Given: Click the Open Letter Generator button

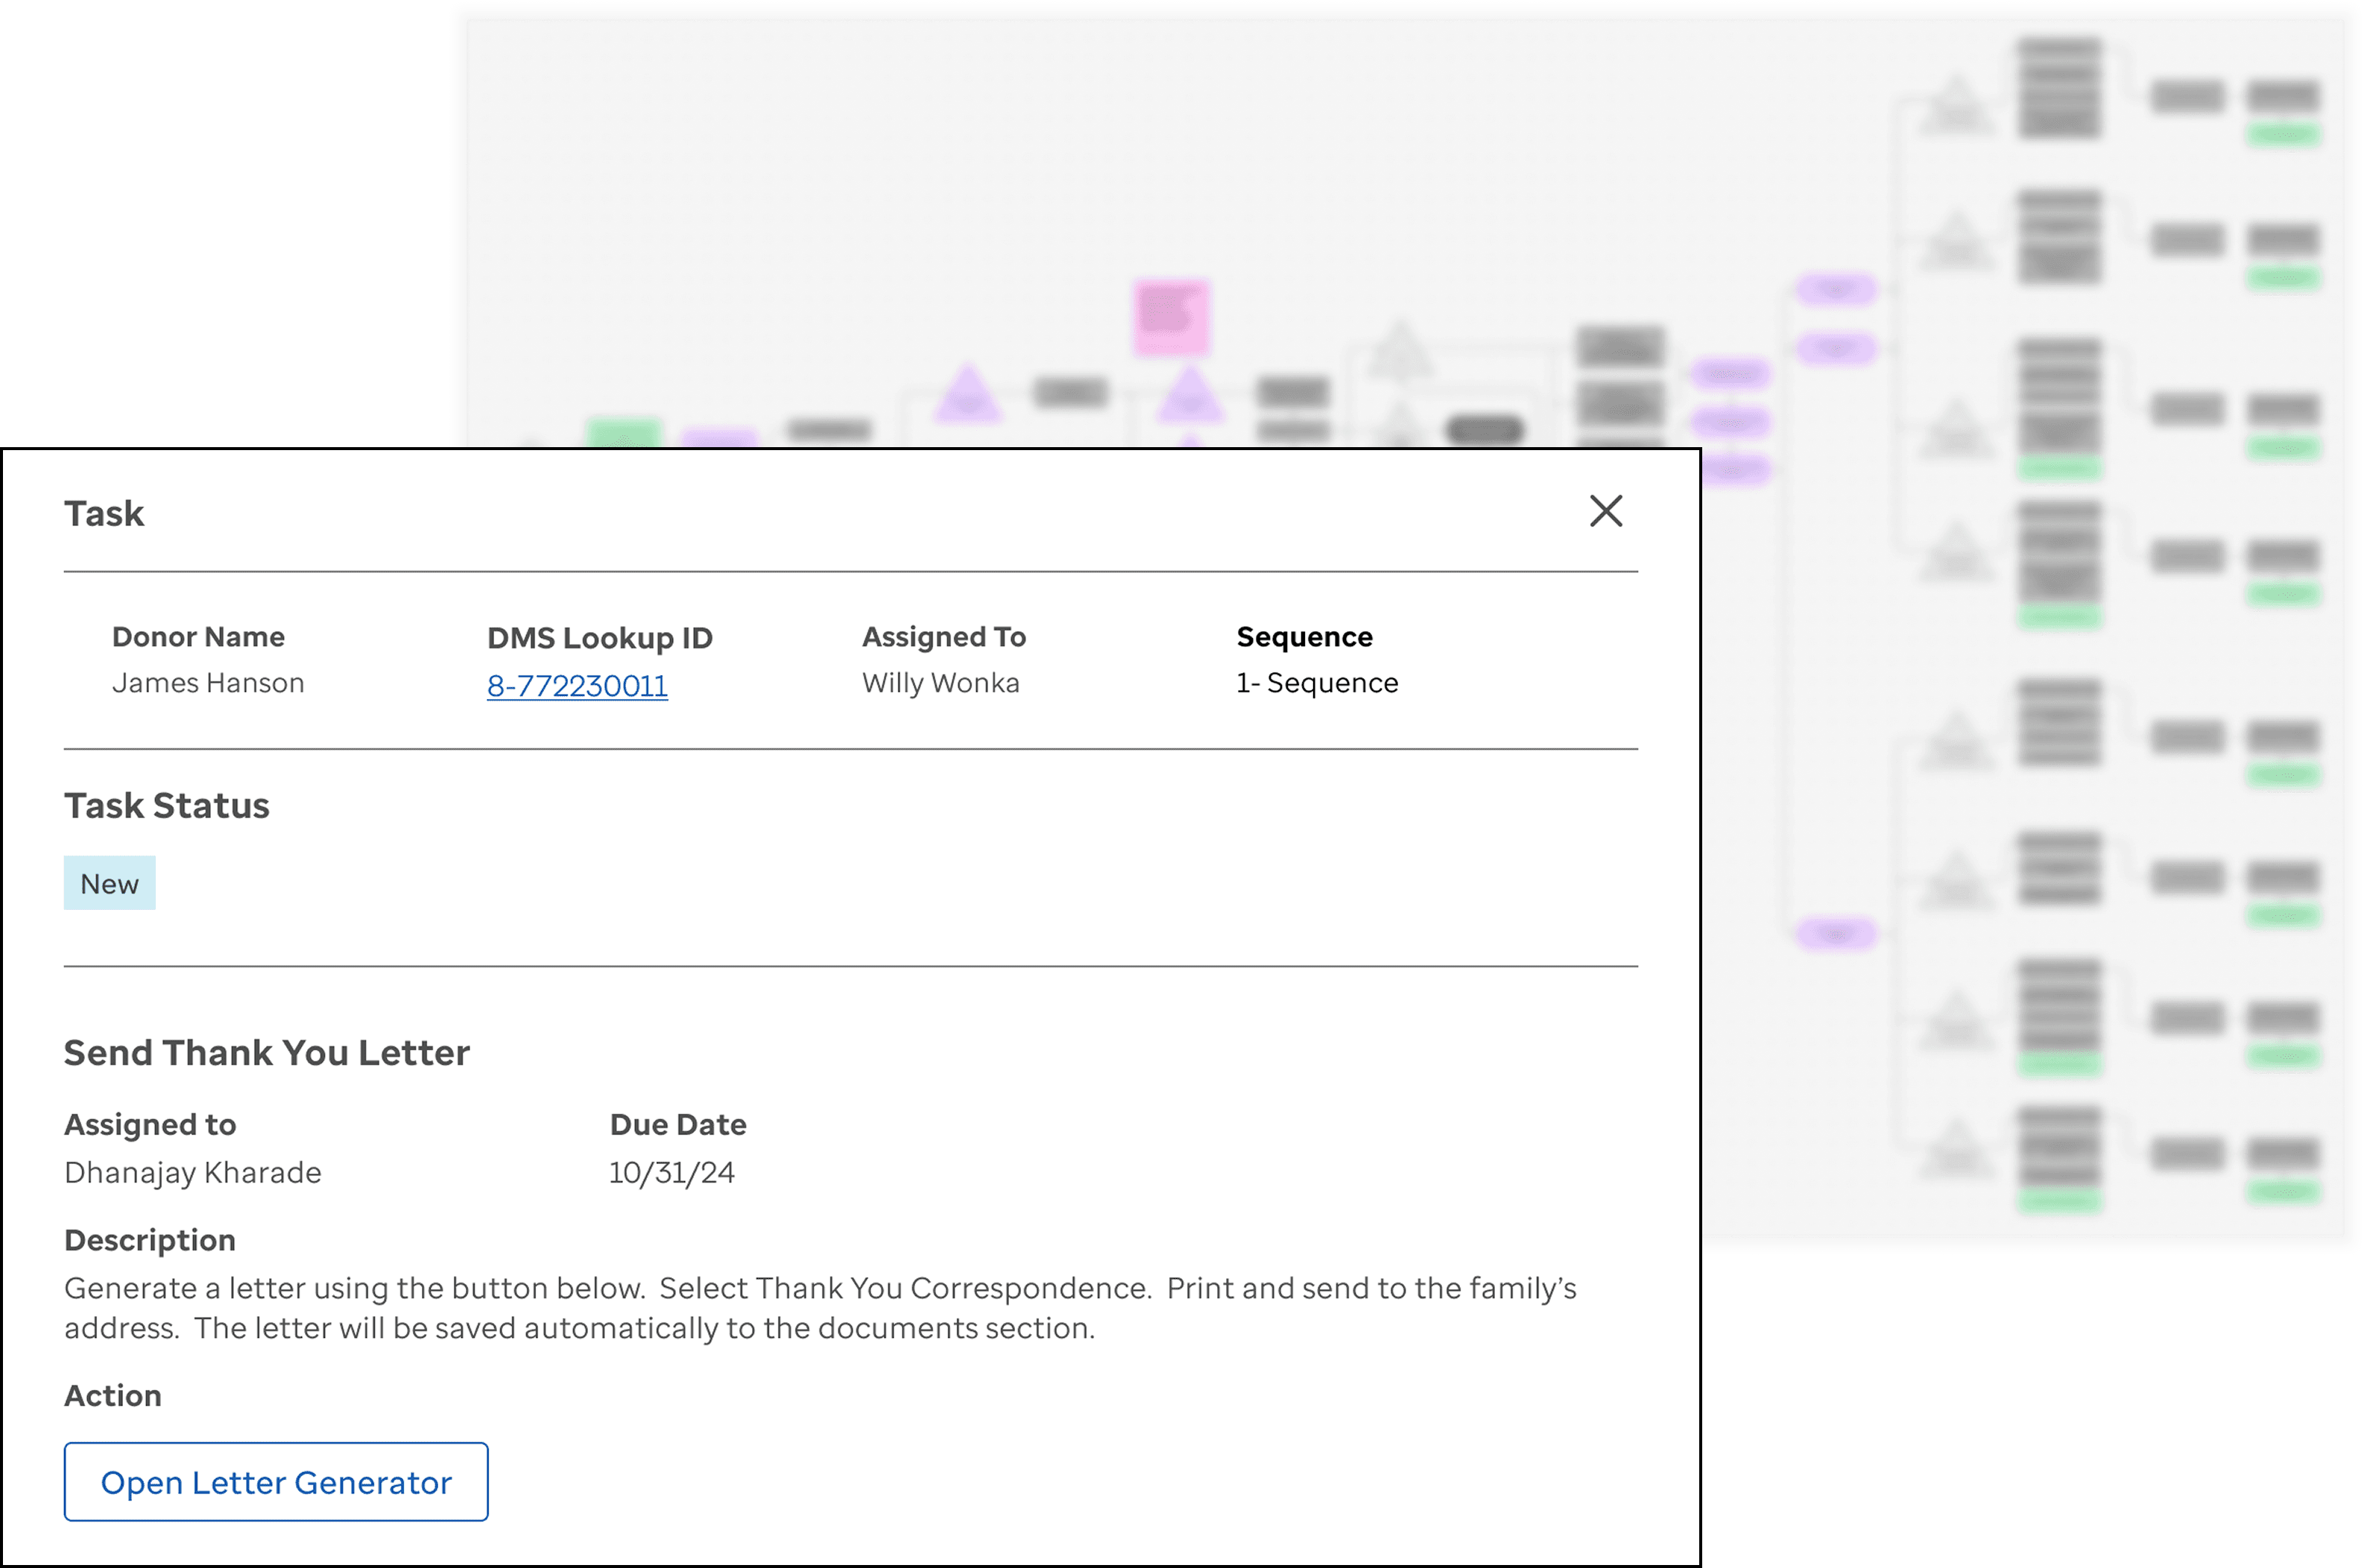Looking at the screenshot, I should click(x=276, y=1481).
